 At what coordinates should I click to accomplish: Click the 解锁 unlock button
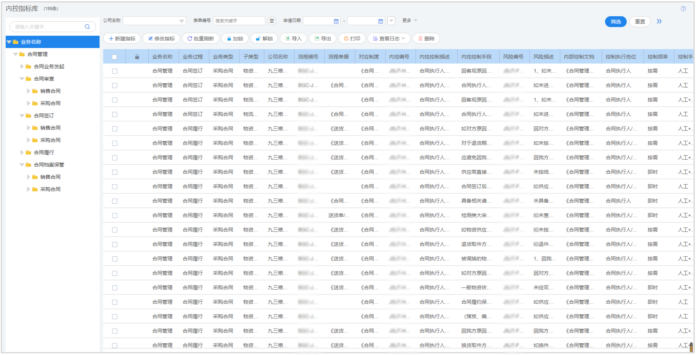tap(264, 39)
